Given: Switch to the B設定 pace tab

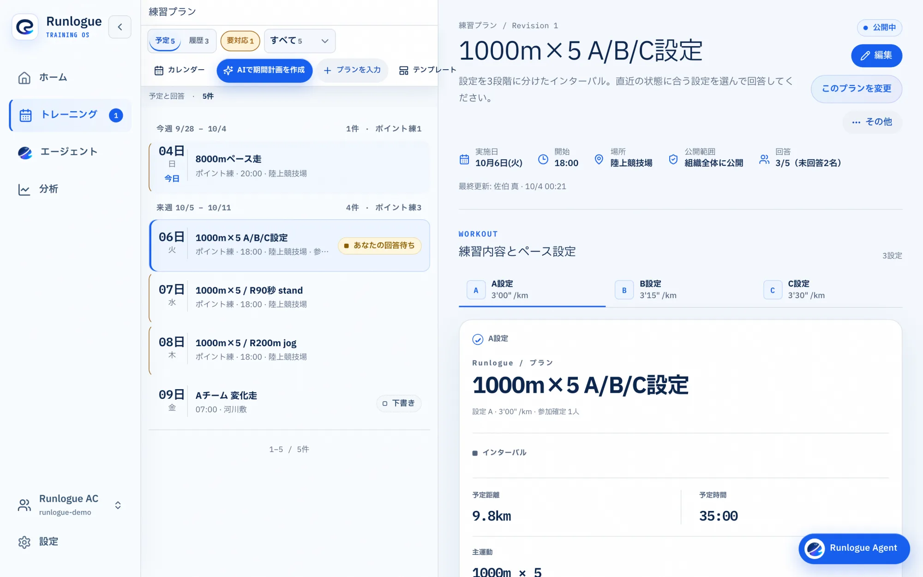Looking at the screenshot, I should pyautogui.click(x=680, y=290).
